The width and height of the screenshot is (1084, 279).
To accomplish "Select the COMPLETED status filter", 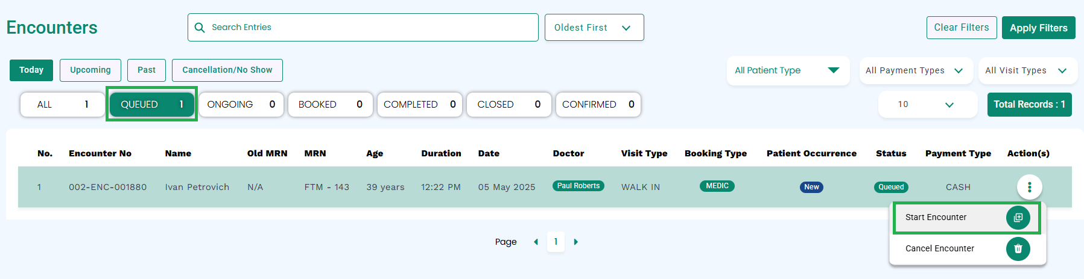I will (420, 105).
